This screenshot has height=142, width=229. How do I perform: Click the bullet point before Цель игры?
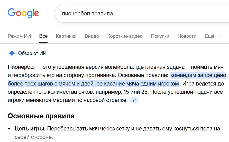tap(9, 129)
